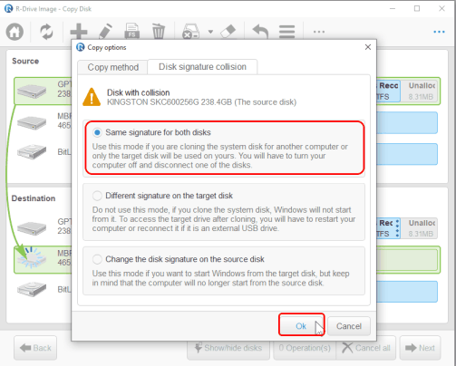Click Show/hide disks button
This screenshot has height=366, width=456.
tap(228, 348)
